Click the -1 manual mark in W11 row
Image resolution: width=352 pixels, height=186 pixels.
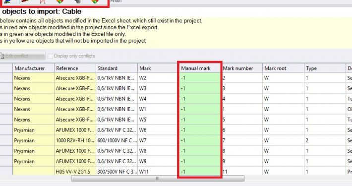coord(200,171)
